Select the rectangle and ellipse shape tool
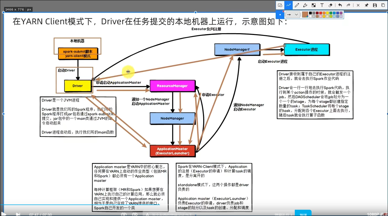Image resolution: width=388 pixels, height=216 pixels. [280, 5]
